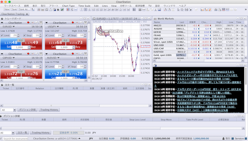
Task: Open the EURUSD instrument dropdown
Action: point(14,27)
